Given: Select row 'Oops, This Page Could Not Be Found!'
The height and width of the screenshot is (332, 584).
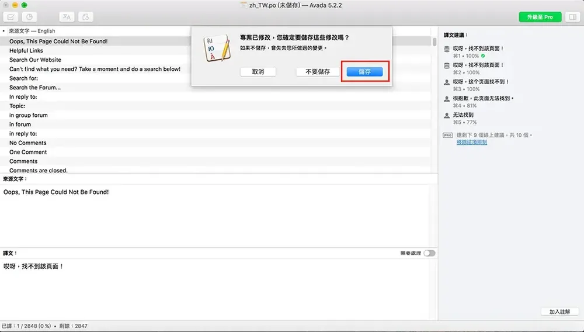Looking at the screenshot, I should point(215,41).
